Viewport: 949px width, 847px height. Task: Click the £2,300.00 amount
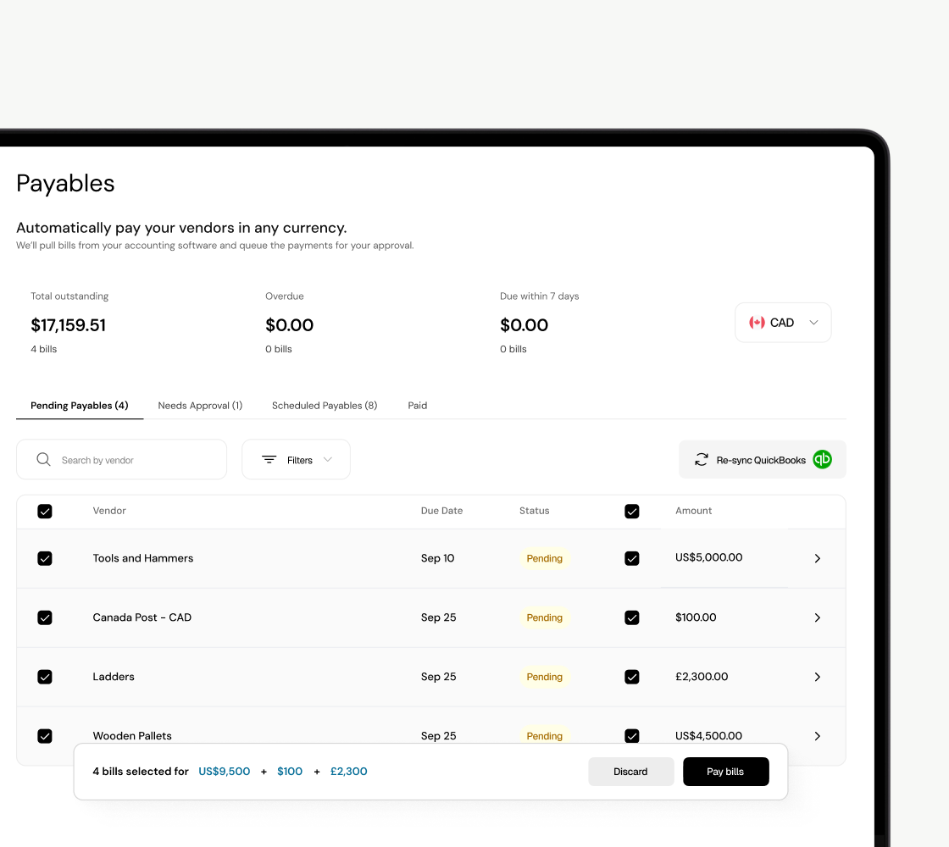[702, 677]
